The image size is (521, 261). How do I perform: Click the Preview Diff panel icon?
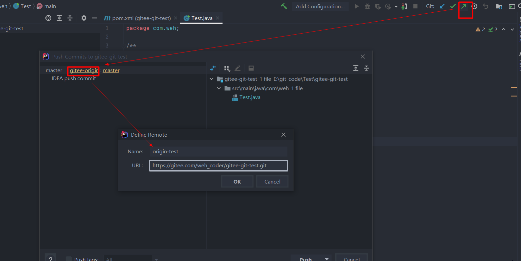tap(251, 68)
